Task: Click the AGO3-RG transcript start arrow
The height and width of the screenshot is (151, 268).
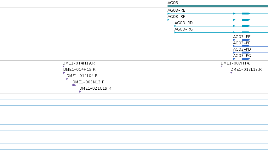Action: 175,32
